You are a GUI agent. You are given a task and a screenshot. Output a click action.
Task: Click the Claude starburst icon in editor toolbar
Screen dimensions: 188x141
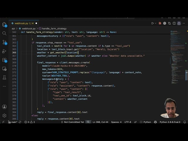tap(160, 23)
